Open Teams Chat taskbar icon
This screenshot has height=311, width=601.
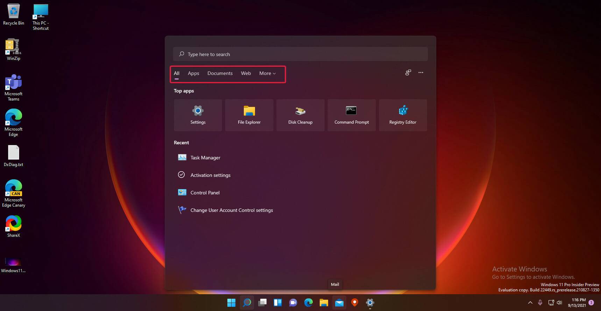coord(293,303)
